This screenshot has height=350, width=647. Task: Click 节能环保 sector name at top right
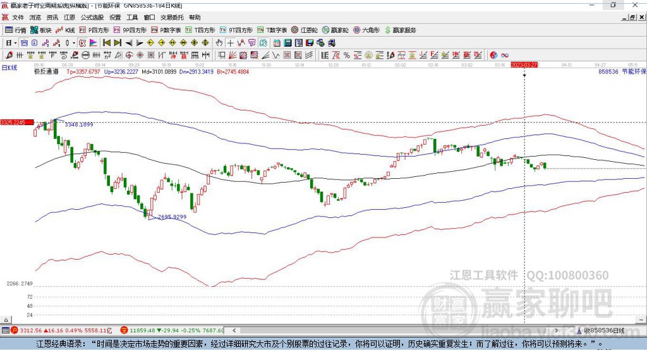(634, 71)
